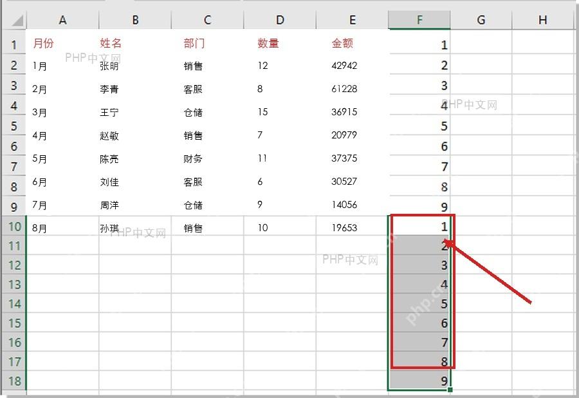This screenshot has height=398, width=579.
Task: Click cell F9 containing 9
Action: [419, 206]
